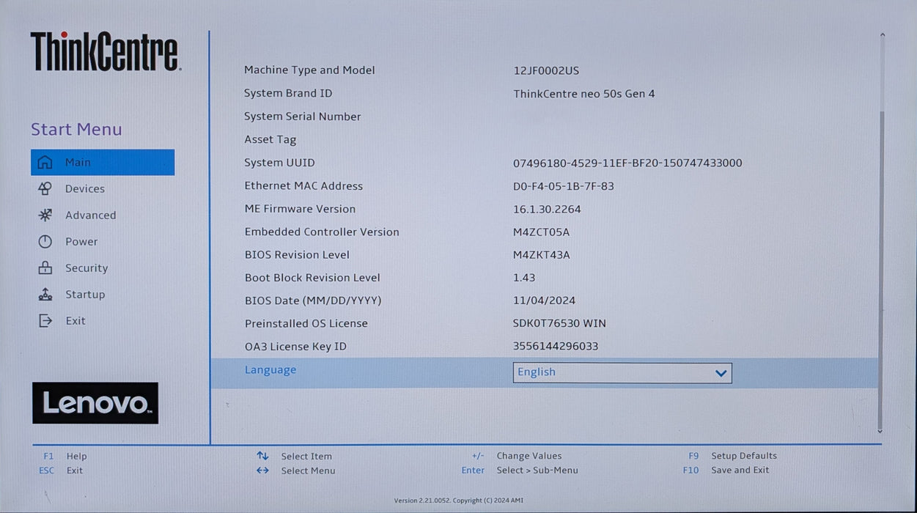Click Boot Block Revision Level label
The image size is (917, 513).
312,278
